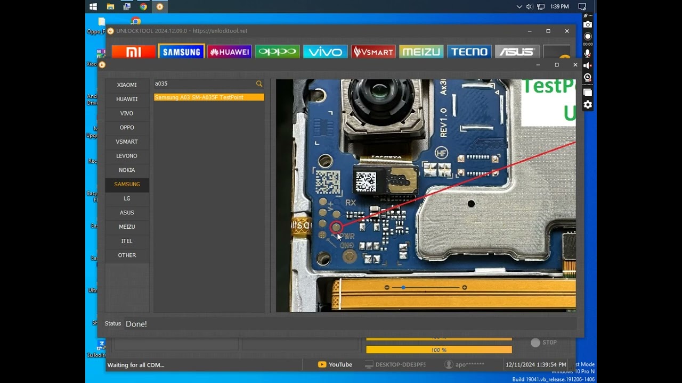
Task: Click the recorder screenshot camera icon
Action: pos(588,24)
